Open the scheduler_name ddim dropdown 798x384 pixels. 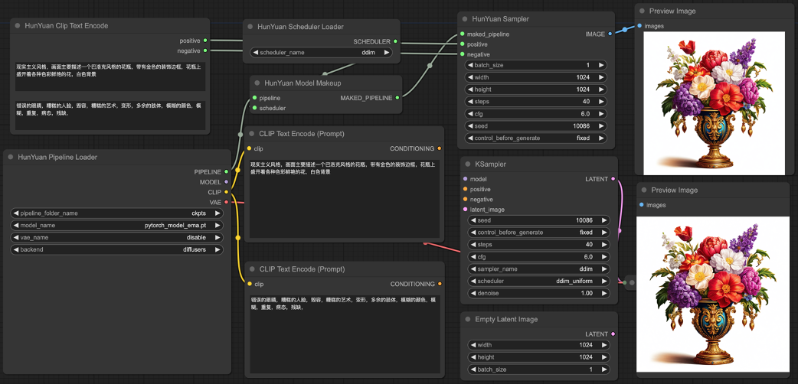pos(322,53)
